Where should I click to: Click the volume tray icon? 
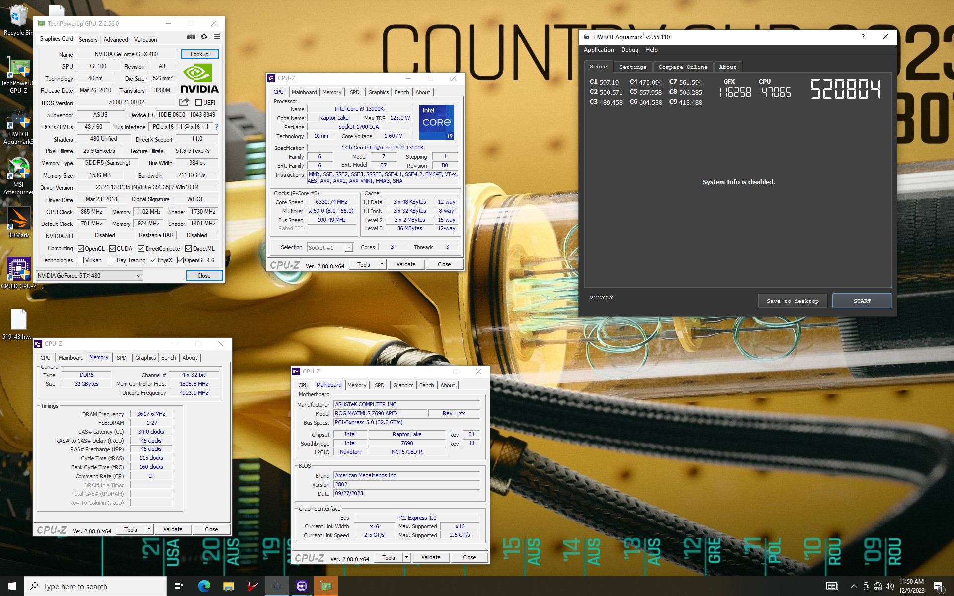point(889,586)
